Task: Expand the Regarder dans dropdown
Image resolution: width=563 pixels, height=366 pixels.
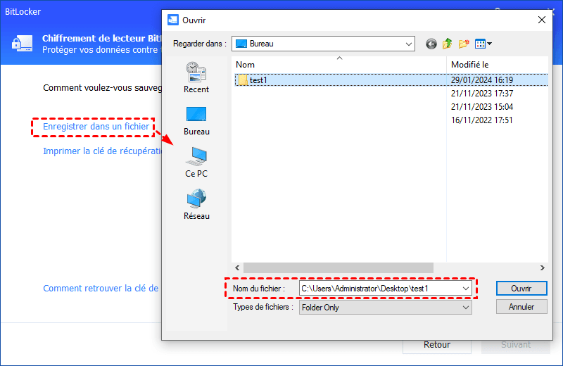Action: [x=409, y=44]
